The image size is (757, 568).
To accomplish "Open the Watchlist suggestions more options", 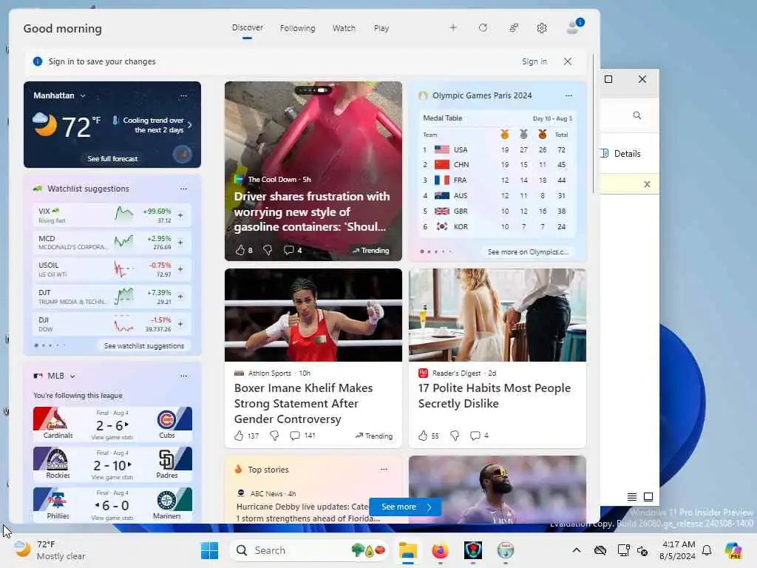I will [183, 189].
